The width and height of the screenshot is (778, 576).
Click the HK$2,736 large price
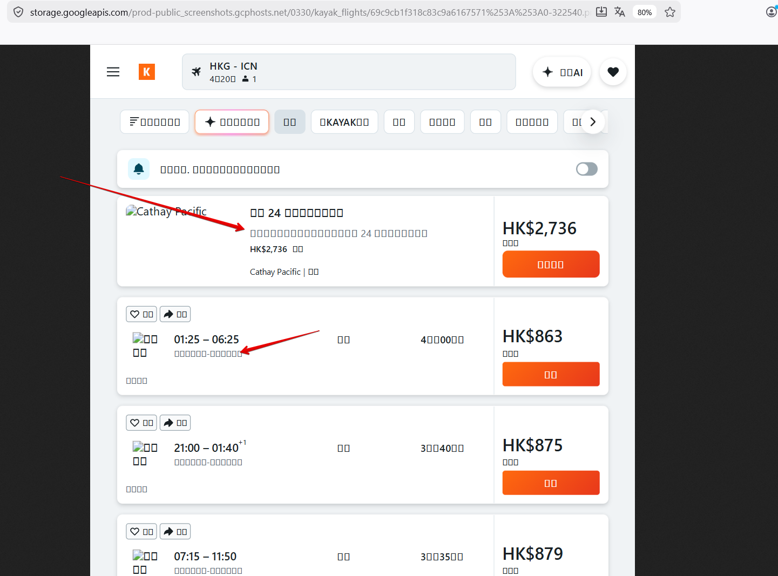539,228
